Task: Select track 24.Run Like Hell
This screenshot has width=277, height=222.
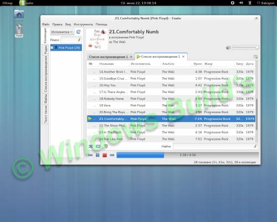Action: pos(171,139)
